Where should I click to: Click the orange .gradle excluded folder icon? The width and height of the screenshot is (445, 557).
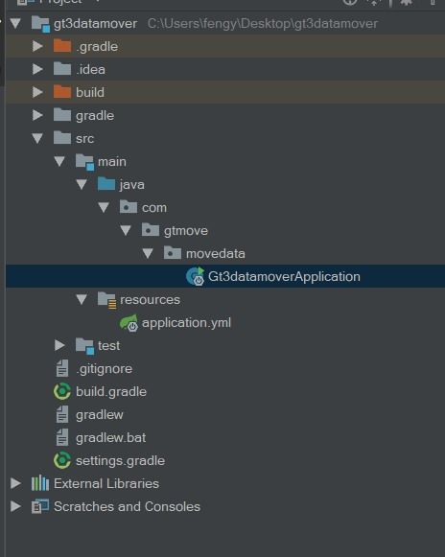pos(62,46)
